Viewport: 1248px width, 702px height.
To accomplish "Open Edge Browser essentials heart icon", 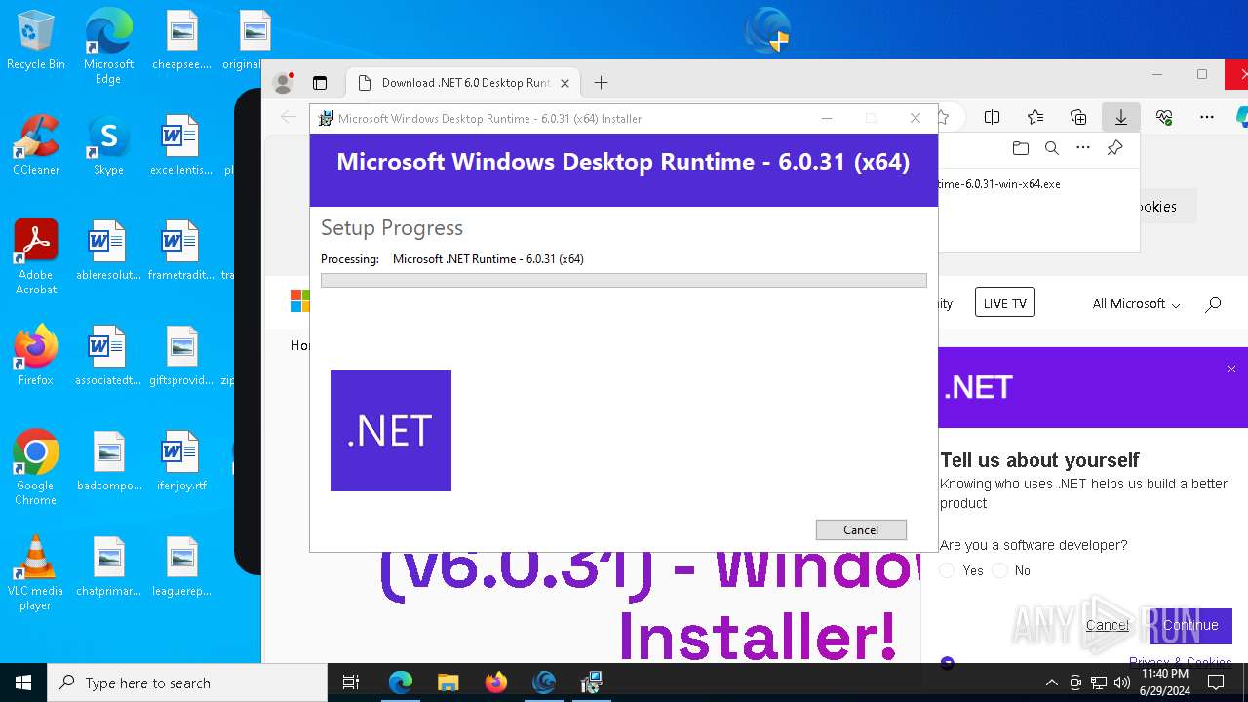I will [x=1164, y=117].
